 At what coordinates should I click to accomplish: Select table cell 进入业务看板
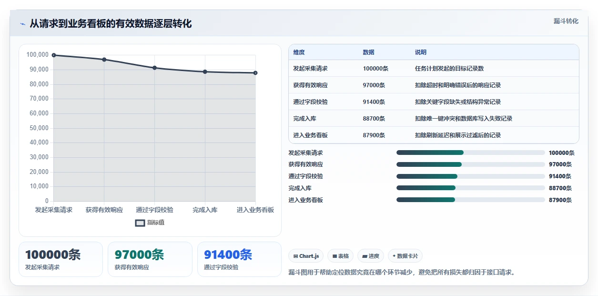(x=310, y=135)
